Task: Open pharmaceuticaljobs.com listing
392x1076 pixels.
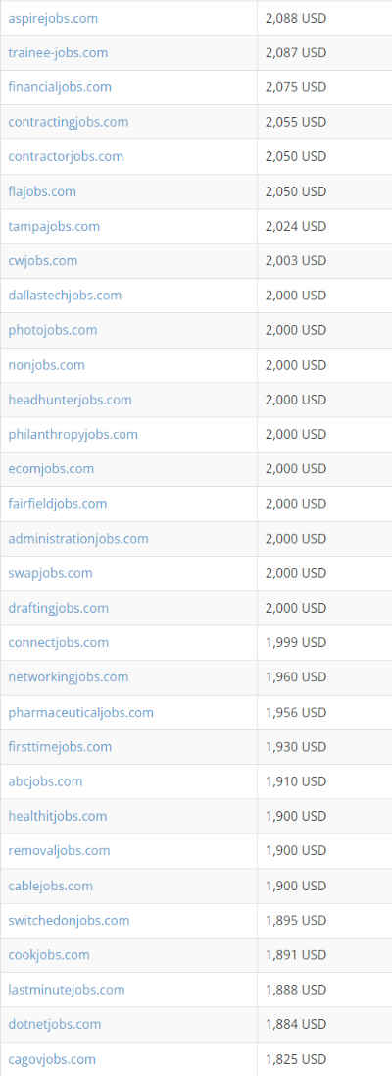Action: pyautogui.click(x=81, y=713)
